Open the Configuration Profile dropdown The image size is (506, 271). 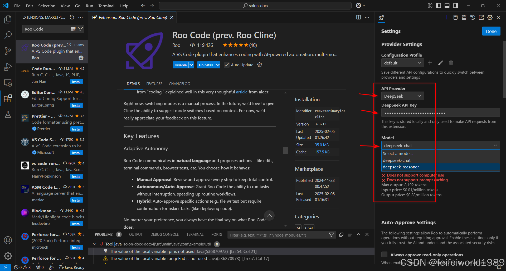click(403, 63)
